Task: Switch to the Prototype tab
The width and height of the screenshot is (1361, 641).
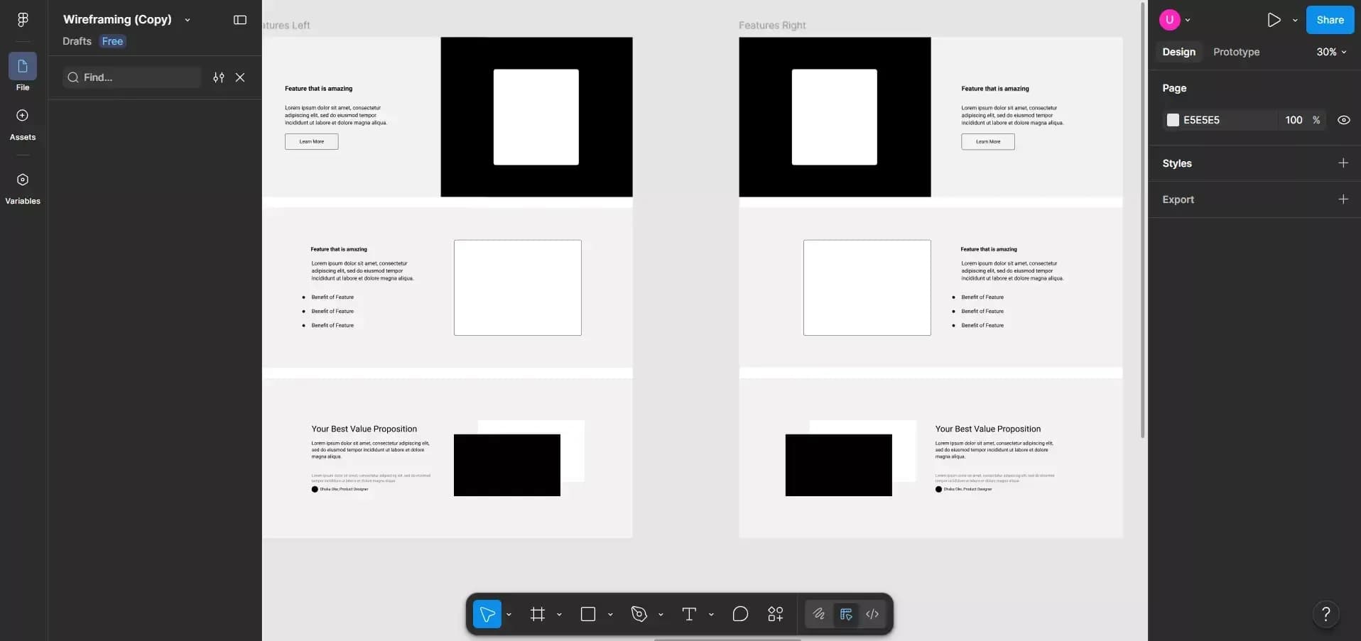Action: [1236, 52]
